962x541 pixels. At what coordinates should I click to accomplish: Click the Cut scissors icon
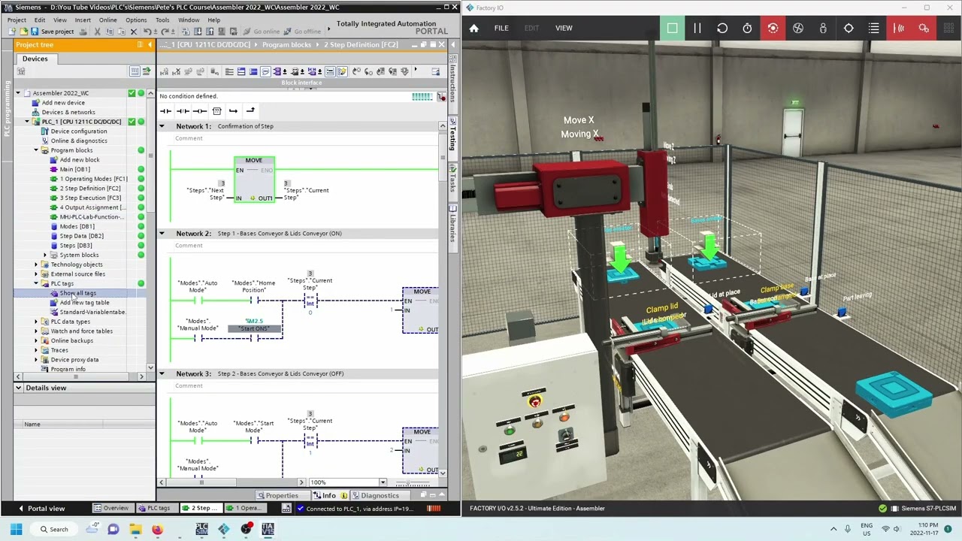pos(98,32)
